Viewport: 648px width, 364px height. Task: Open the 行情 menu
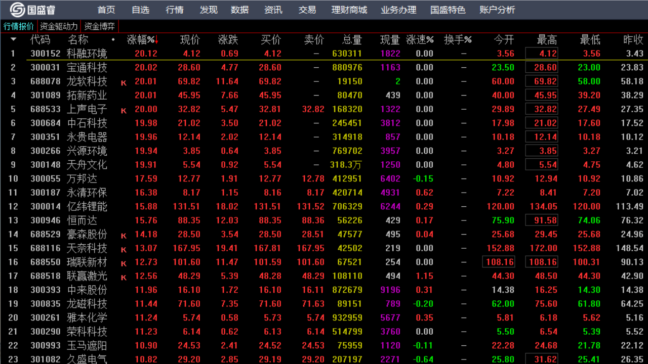point(174,9)
